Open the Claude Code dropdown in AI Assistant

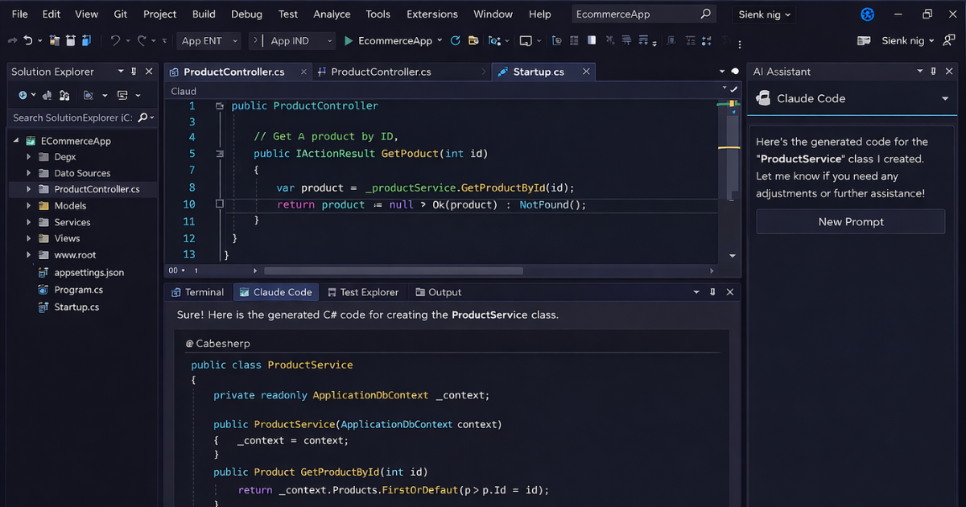click(x=945, y=99)
